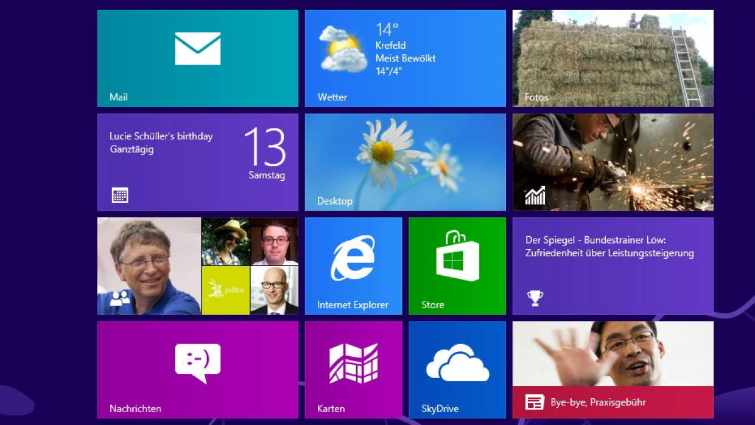
Task: Launch SkyDrive via its cloud icon
Action: (x=457, y=363)
